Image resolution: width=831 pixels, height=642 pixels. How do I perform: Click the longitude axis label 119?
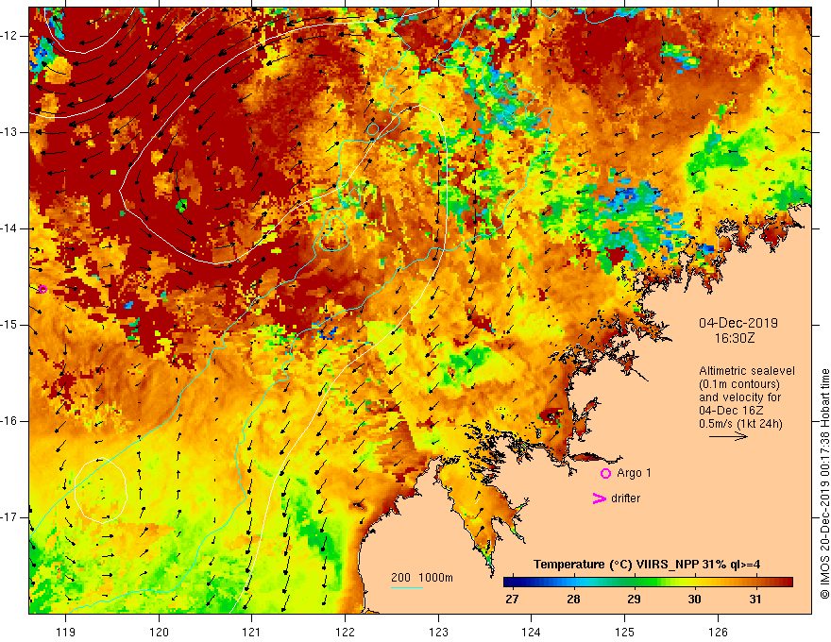pyautogui.click(x=66, y=632)
